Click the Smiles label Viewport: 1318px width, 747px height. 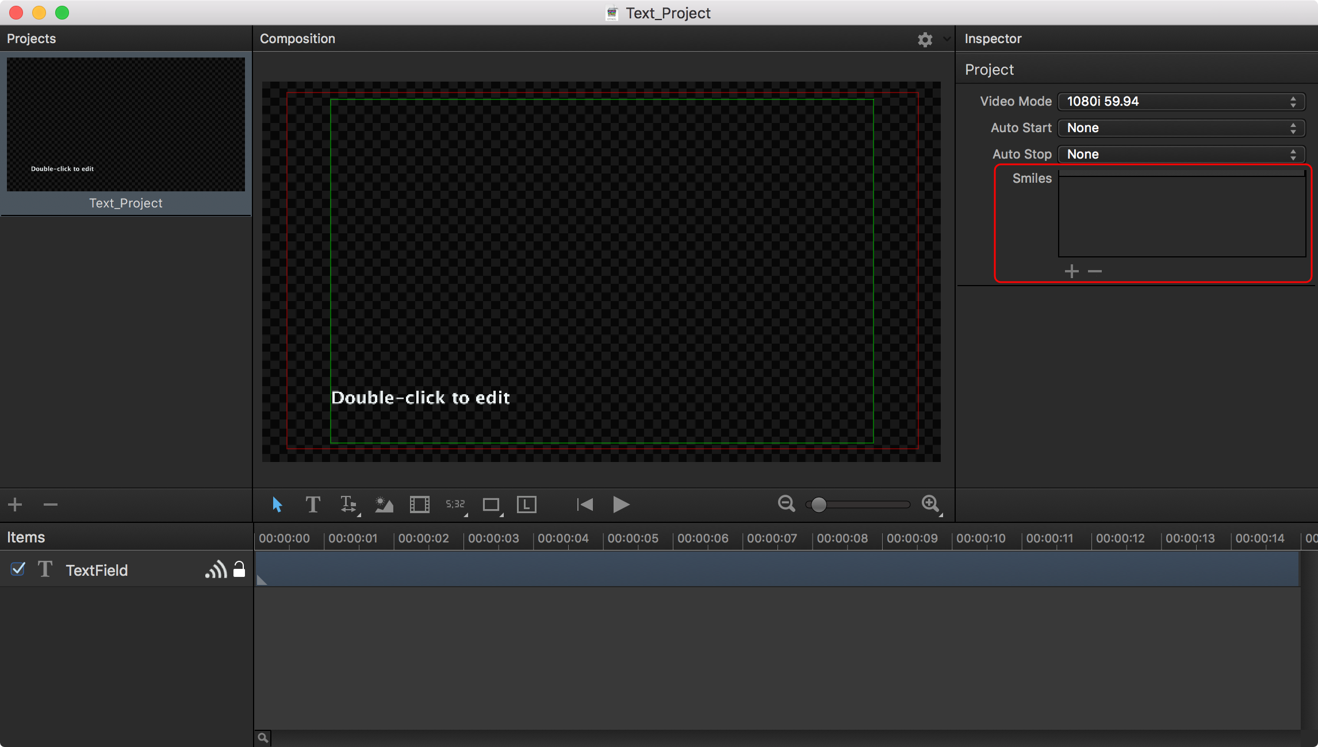coord(1032,178)
